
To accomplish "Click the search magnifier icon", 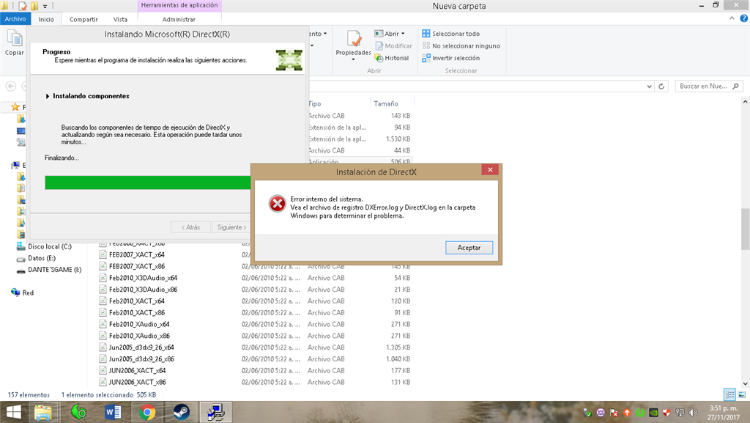I will (x=735, y=86).
